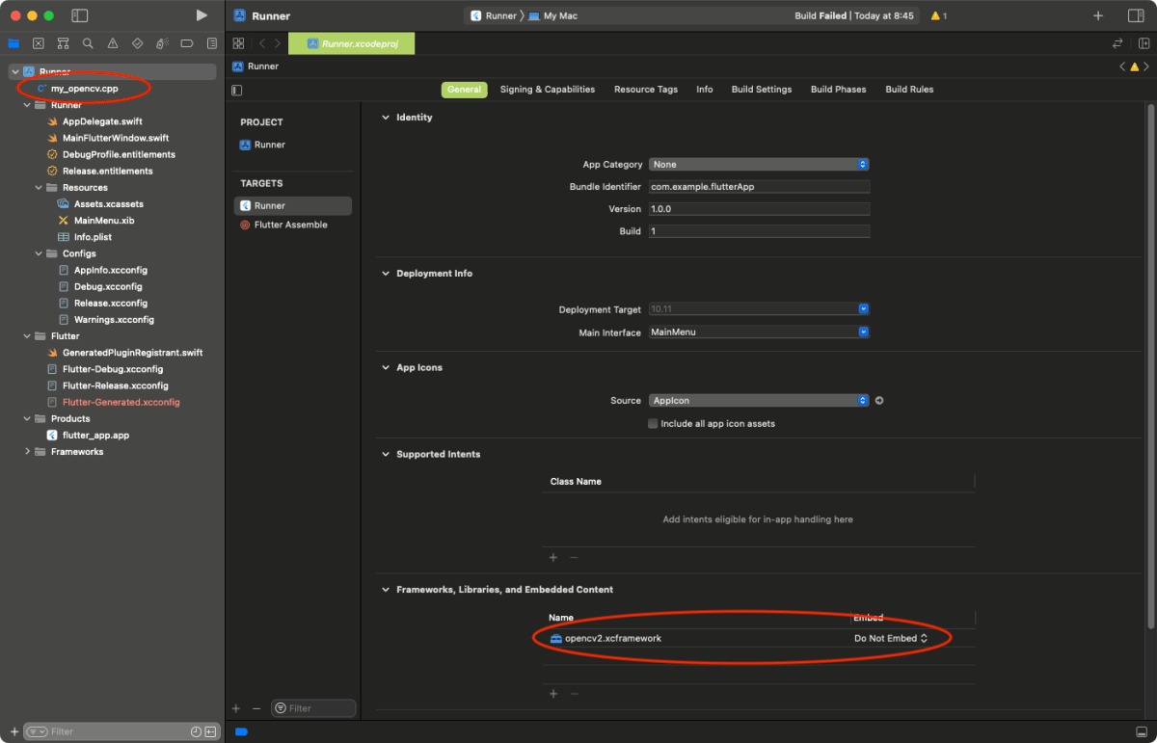This screenshot has height=743, width=1157.
Task: Add supported intent with plus button
Action: click(x=553, y=557)
